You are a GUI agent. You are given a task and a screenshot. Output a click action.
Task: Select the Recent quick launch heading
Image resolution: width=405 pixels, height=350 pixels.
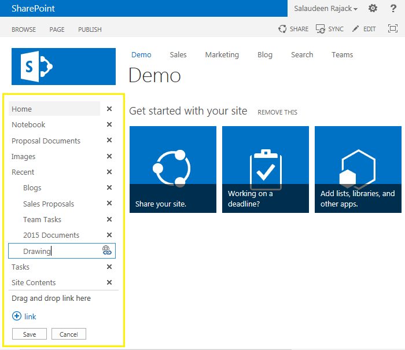[x=23, y=172]
